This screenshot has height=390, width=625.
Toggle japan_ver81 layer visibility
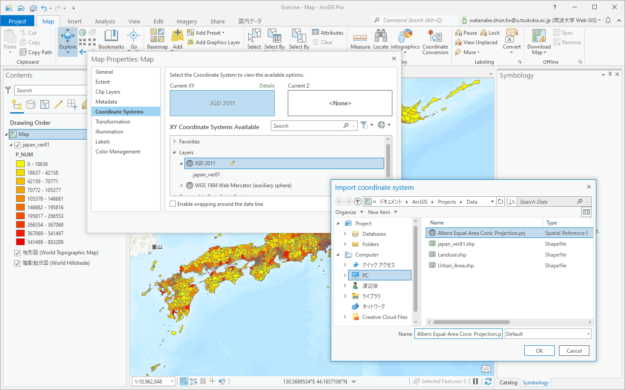[17, 145]
